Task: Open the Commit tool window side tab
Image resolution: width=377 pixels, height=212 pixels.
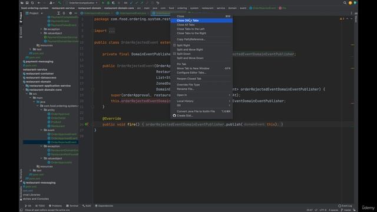Action: point(21,32)
